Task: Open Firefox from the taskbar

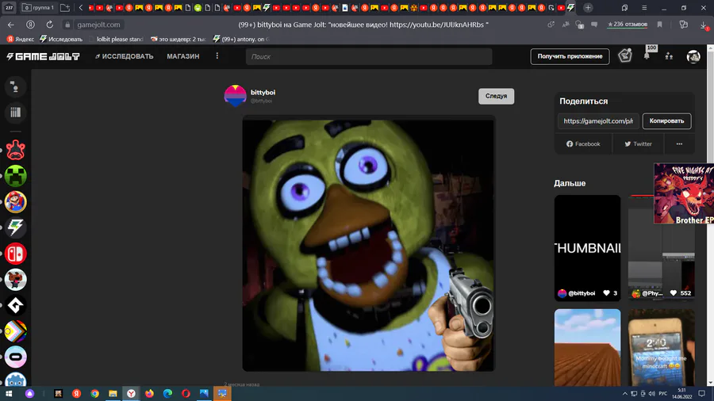Action: pyautogui.click(x=149, y=393)
